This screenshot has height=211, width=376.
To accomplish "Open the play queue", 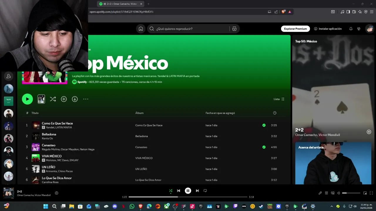I will (x=326, y=193).
